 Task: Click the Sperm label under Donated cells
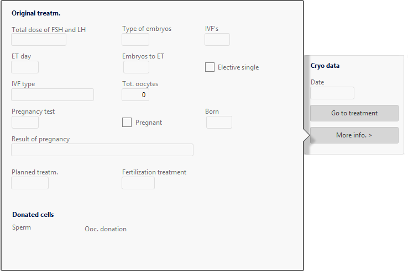pyautogui.click(x=22, y=227)
